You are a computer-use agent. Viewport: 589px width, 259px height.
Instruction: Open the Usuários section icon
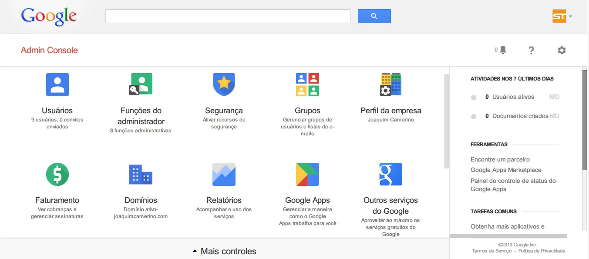coord(57,84)
